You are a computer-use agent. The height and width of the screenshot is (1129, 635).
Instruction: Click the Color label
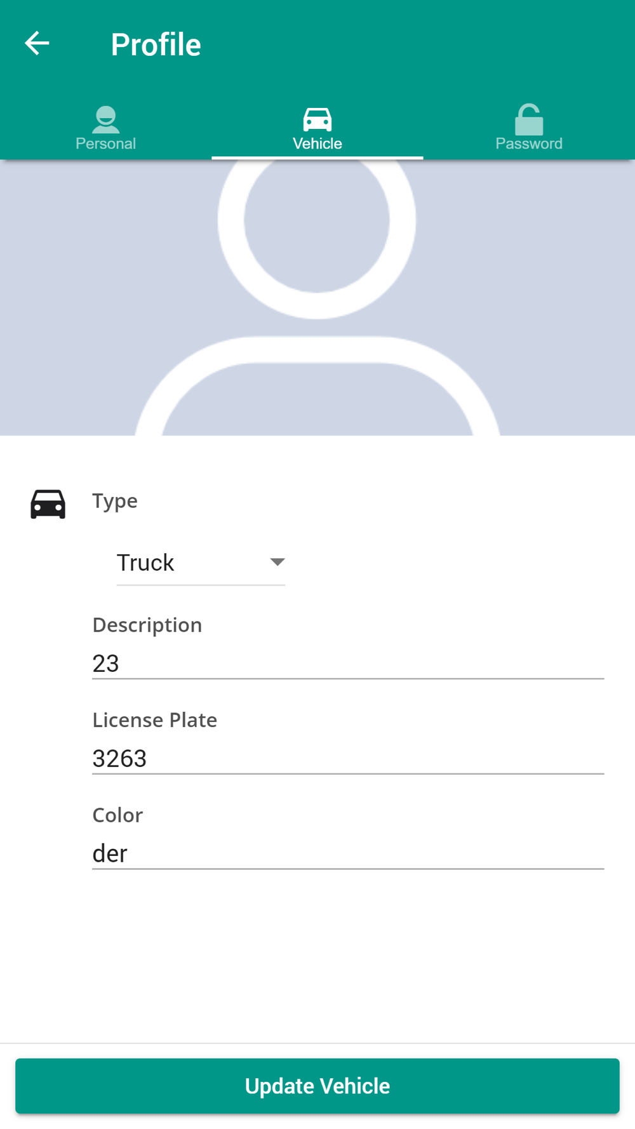point(118,815)
